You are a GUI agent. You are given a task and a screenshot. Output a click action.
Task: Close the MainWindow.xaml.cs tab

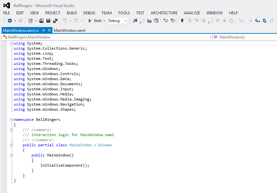(x=49, y=31)
